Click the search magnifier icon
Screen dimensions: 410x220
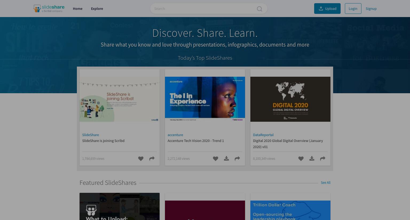pos(259,9)
